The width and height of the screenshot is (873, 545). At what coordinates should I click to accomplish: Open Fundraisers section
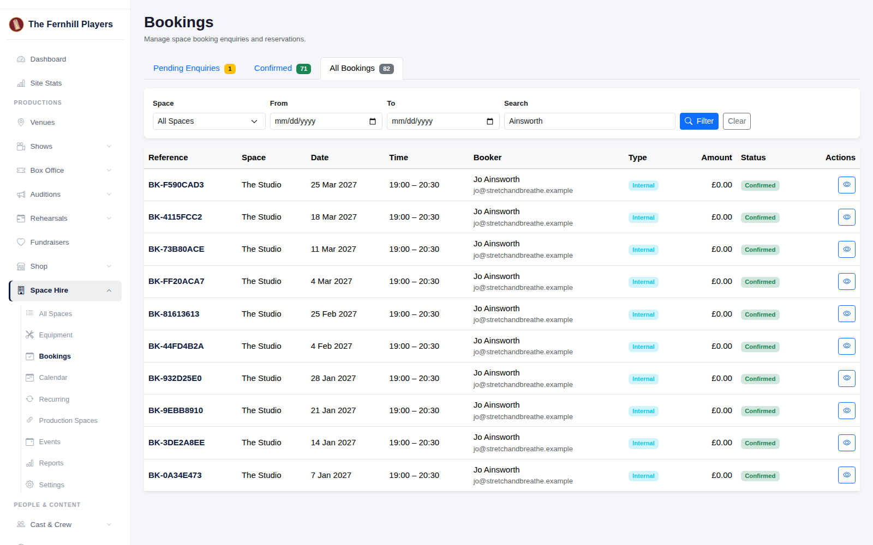(x=65, y=243)
